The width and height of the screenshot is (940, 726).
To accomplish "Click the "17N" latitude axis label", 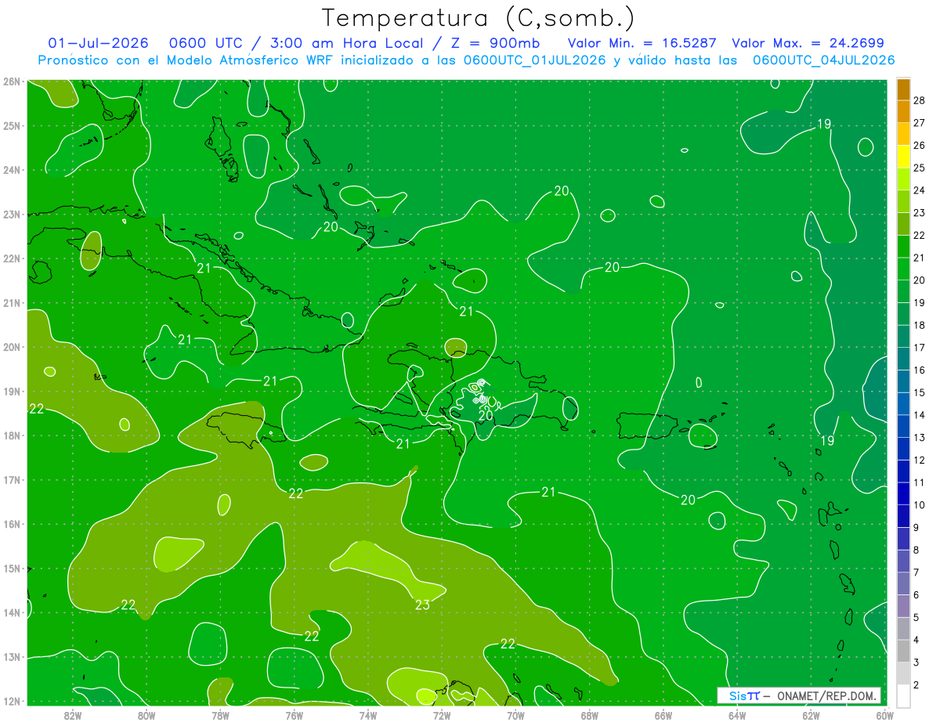I will click(12, 479).
